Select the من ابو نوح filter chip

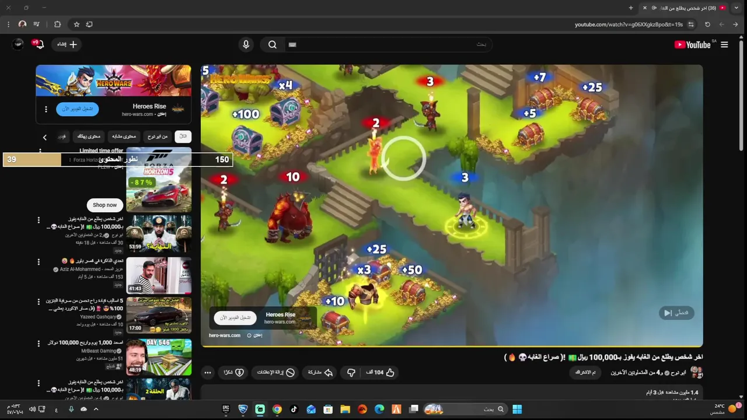point(158,136)
